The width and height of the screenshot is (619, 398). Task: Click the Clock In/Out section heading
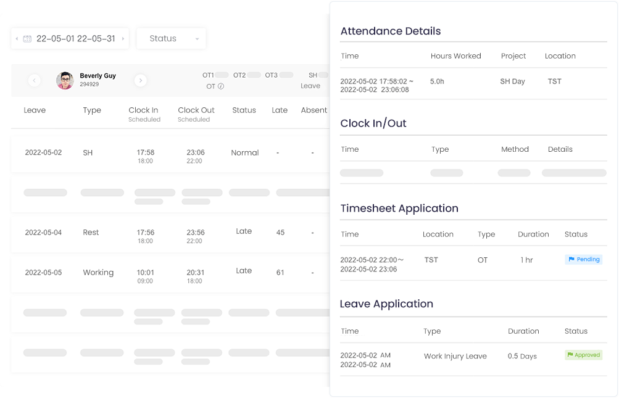(x=373, y=123)
